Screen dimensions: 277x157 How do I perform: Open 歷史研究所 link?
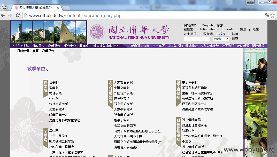pos(122,99)
